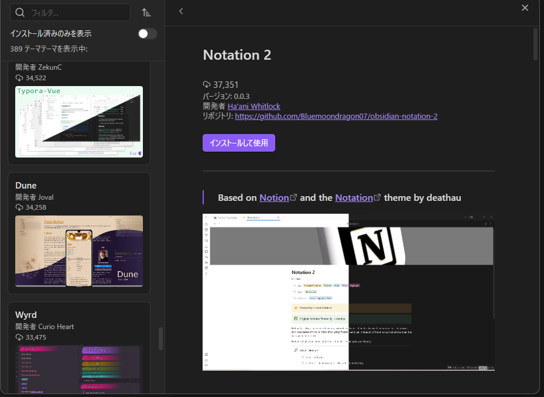Click the external link icon after Notation
544x397 pixels.
[377, 198]
